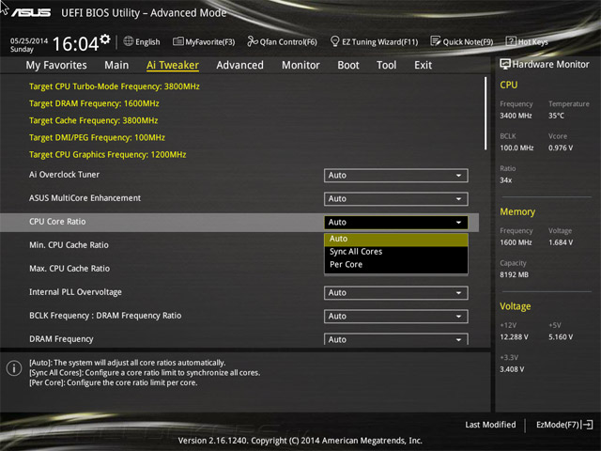Click Target DRAM Frequency: 1600MHz
The height and width of the screenshot is (451, 601).
point(94,103)
